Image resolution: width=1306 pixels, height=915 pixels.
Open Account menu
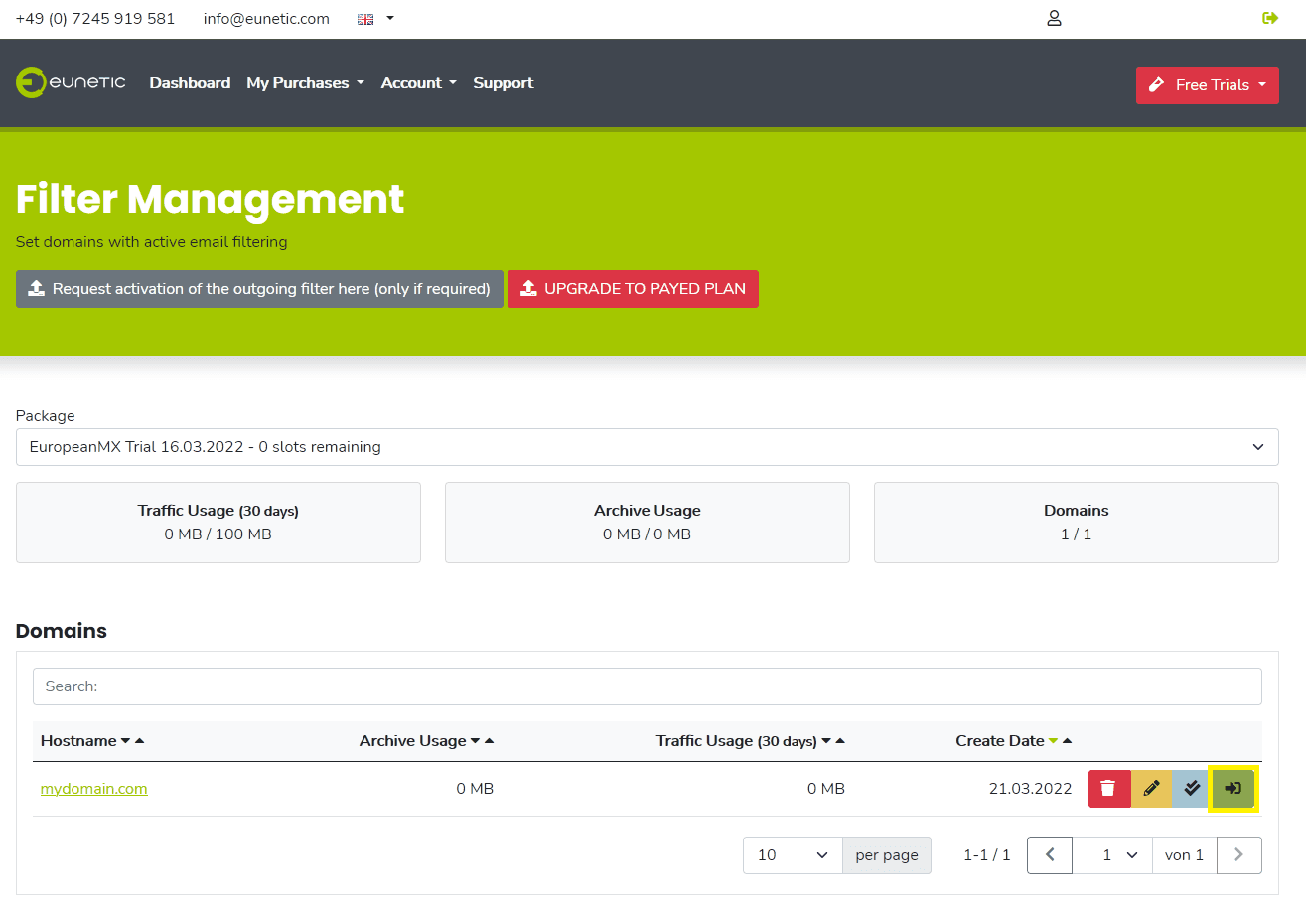418,83
